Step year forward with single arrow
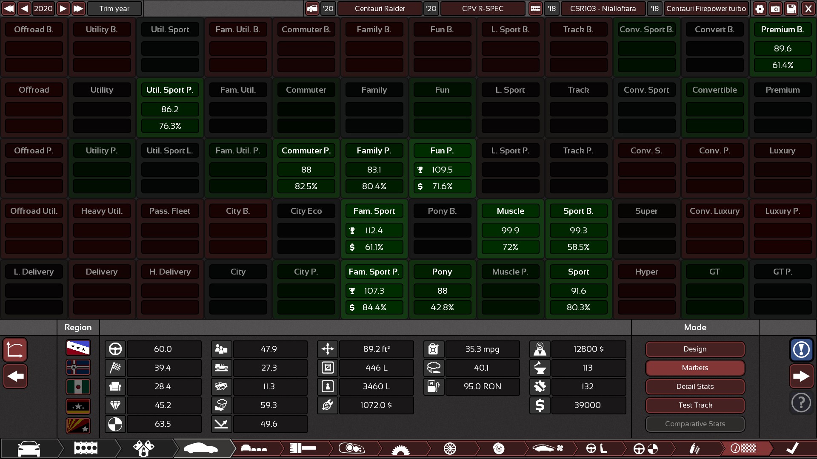 63,8
